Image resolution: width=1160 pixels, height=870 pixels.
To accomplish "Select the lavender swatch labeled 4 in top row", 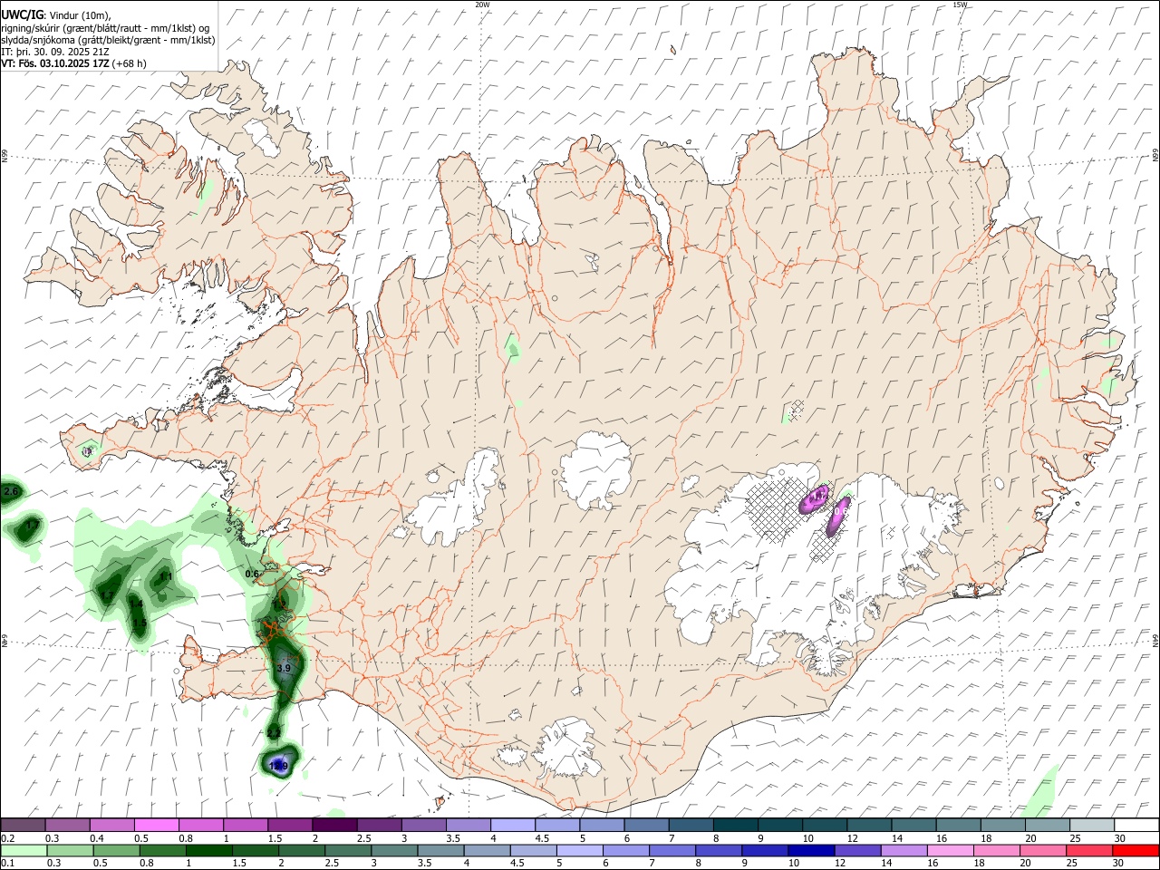I will (512, 826).
